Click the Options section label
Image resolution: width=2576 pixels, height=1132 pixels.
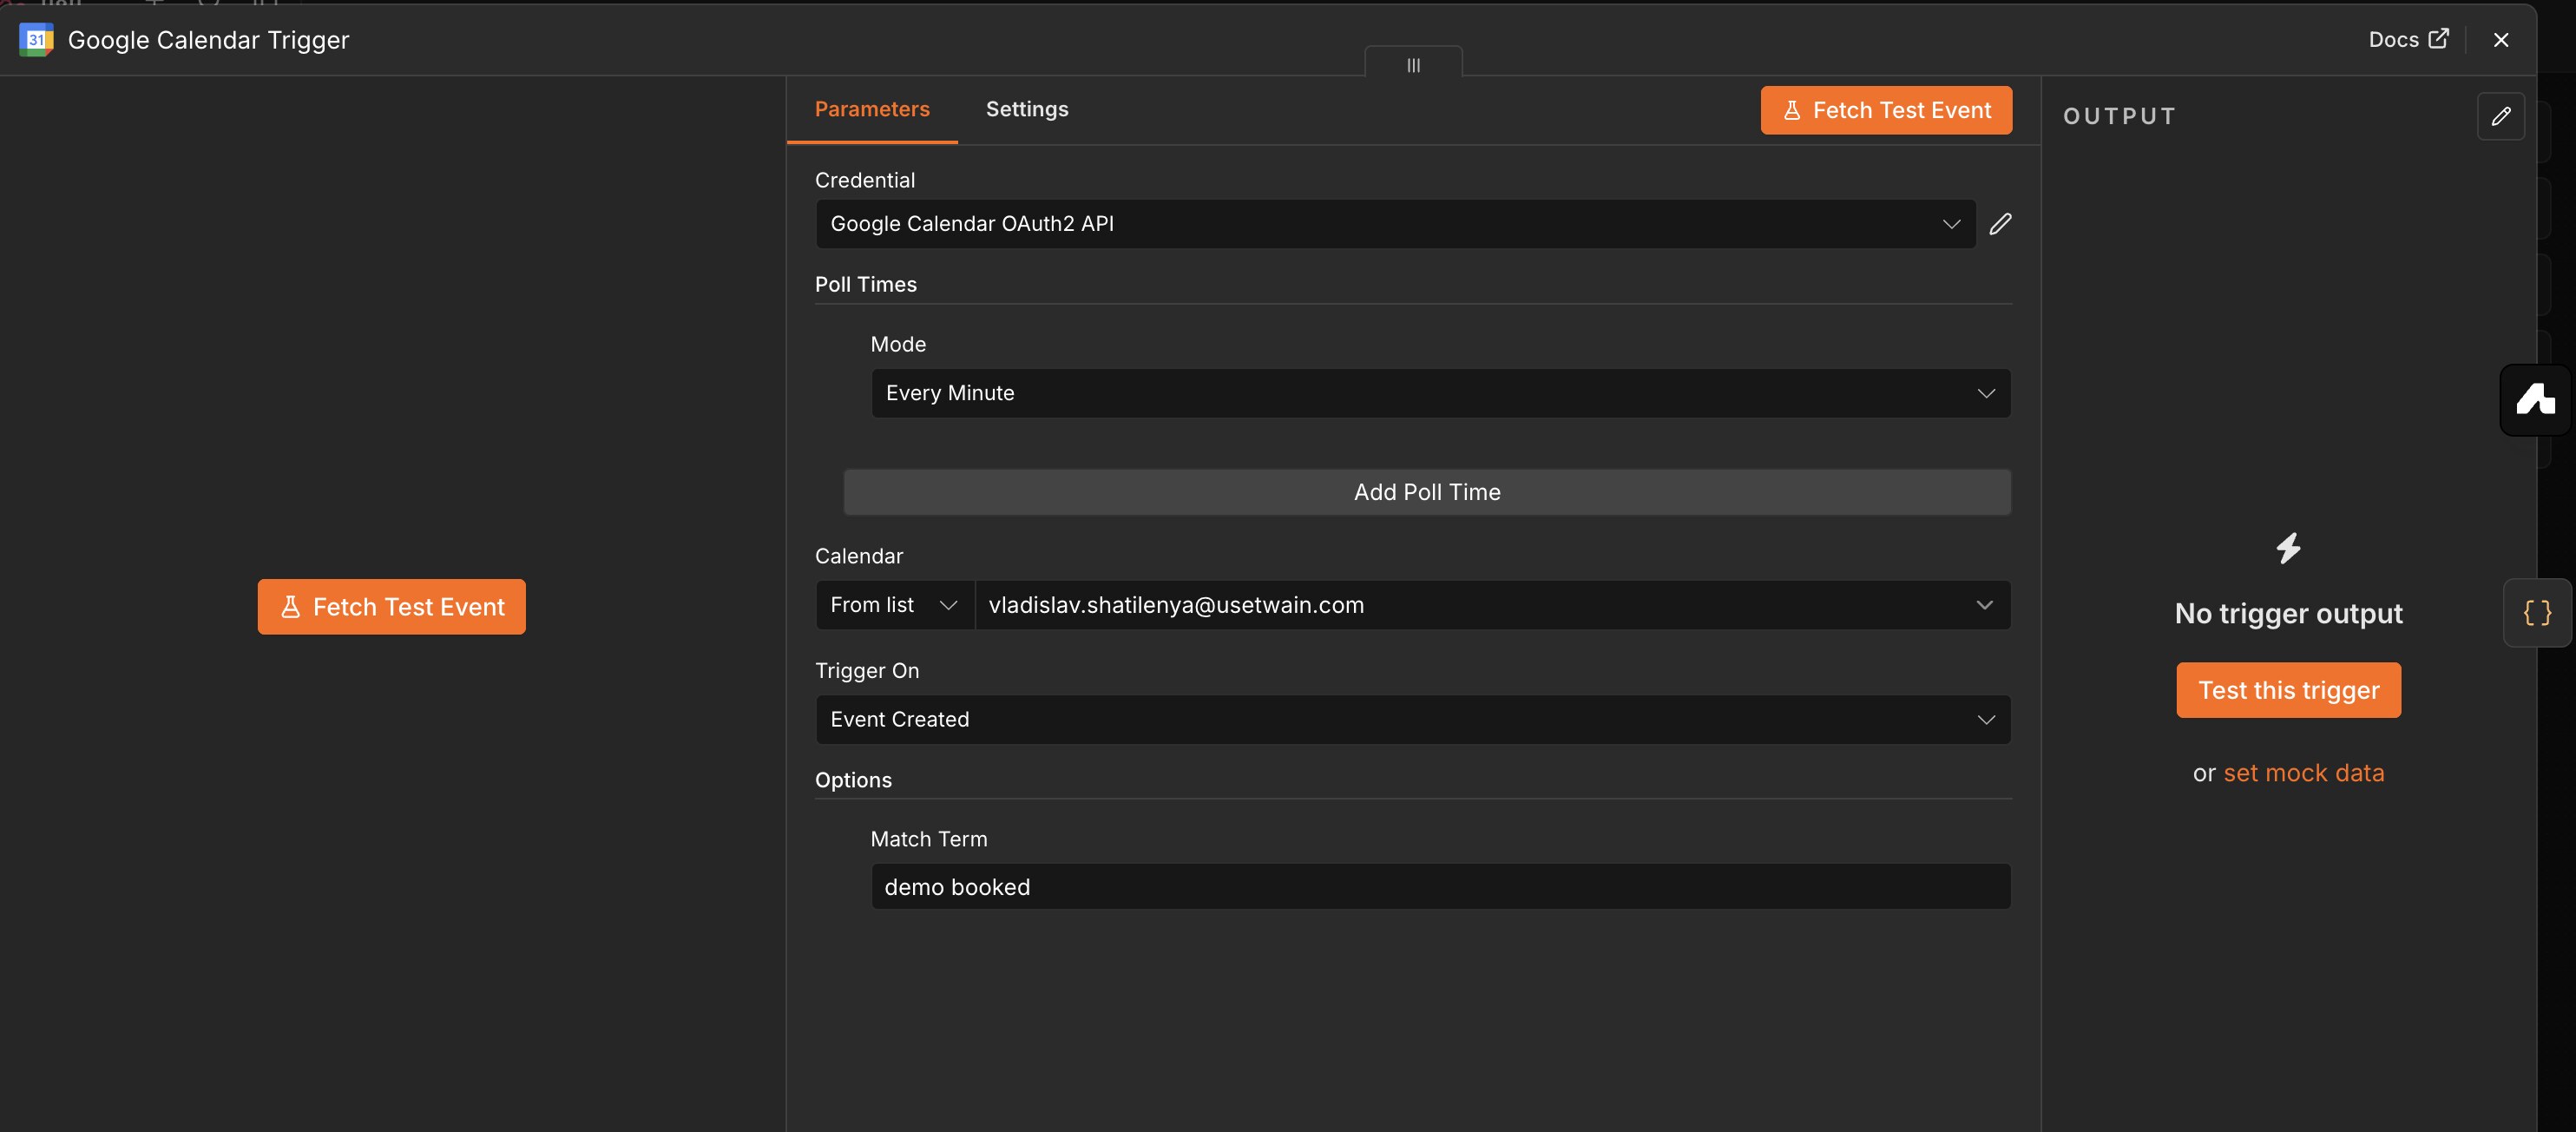853,780
